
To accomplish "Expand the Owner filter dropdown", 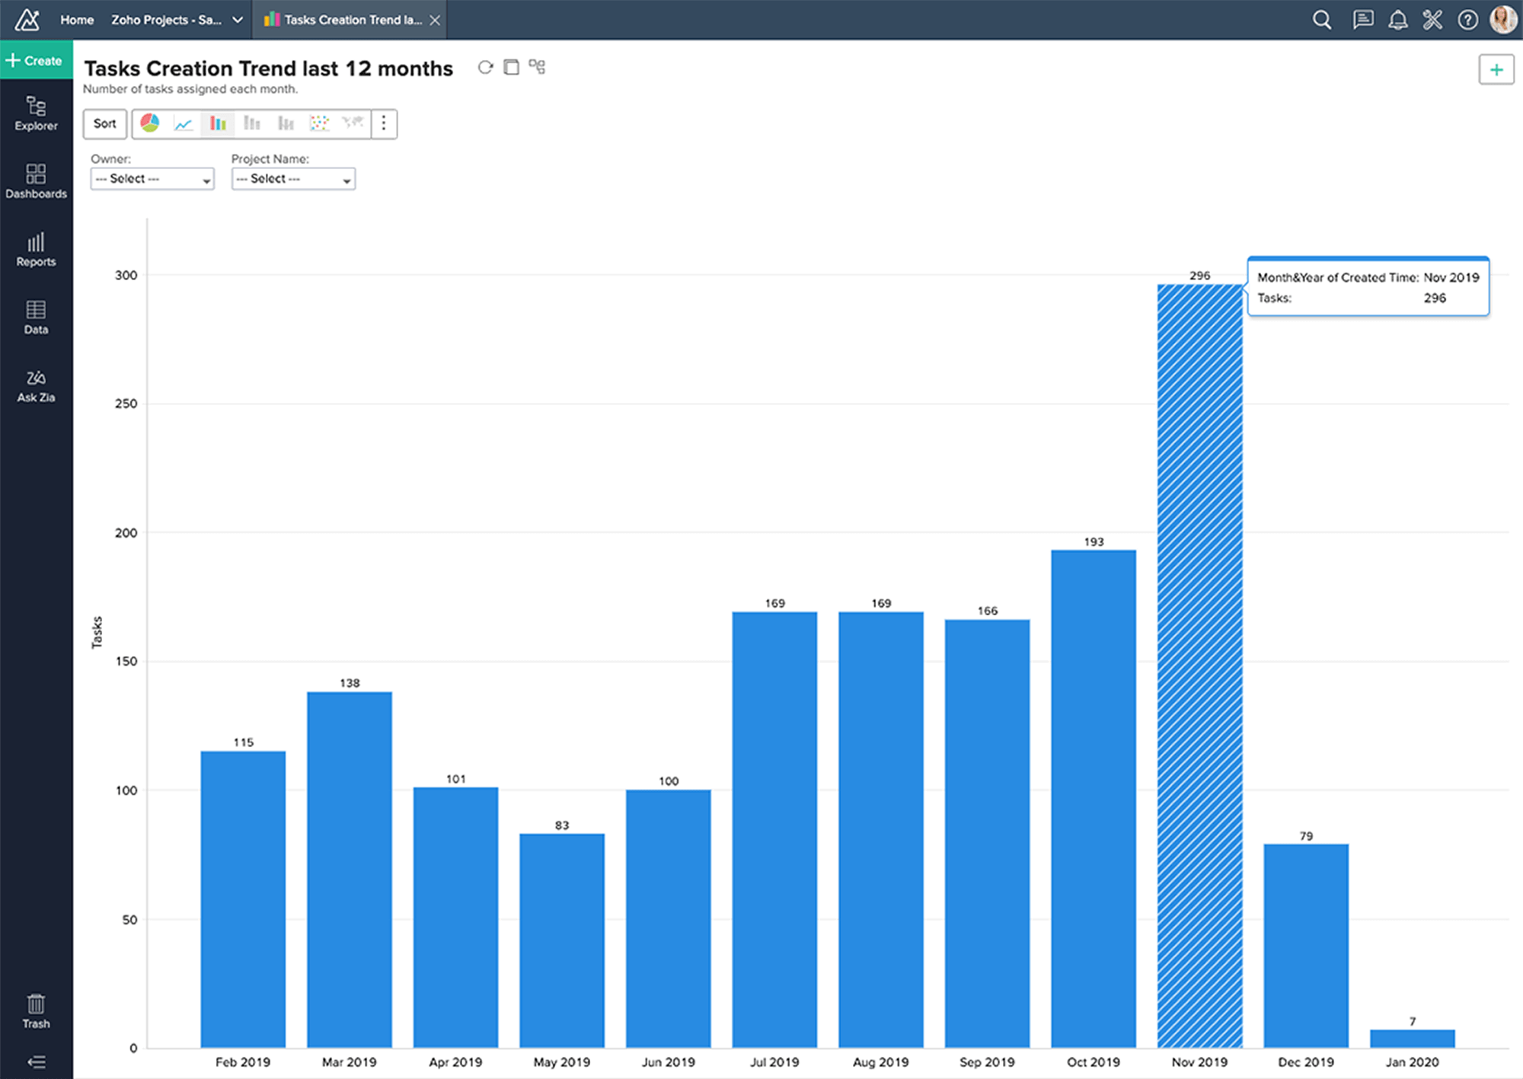I will tap(152, 179).
